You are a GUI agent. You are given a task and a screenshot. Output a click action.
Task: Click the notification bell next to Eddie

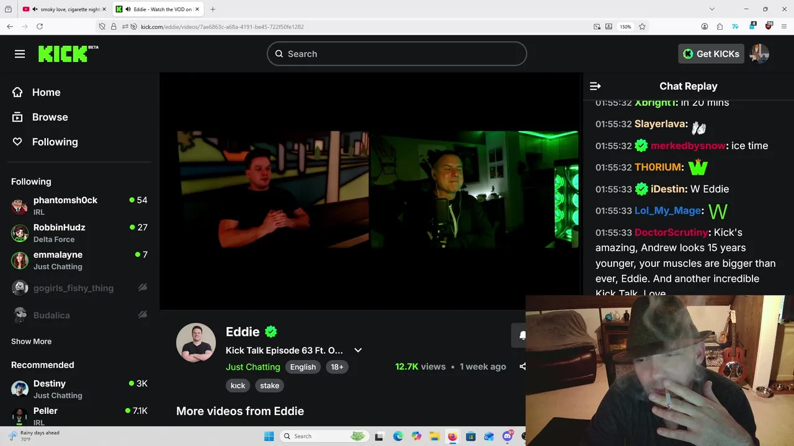click(x=522, y=335)
